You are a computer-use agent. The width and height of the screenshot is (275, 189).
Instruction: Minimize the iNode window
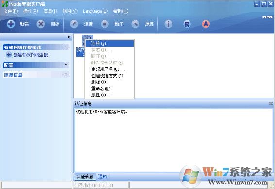257,4
